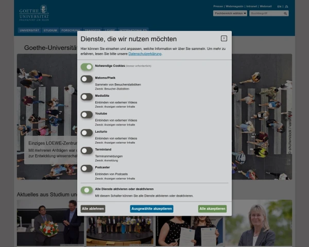Open the Presse link
This screenshot has width=309, height=247.
[218, 6]
